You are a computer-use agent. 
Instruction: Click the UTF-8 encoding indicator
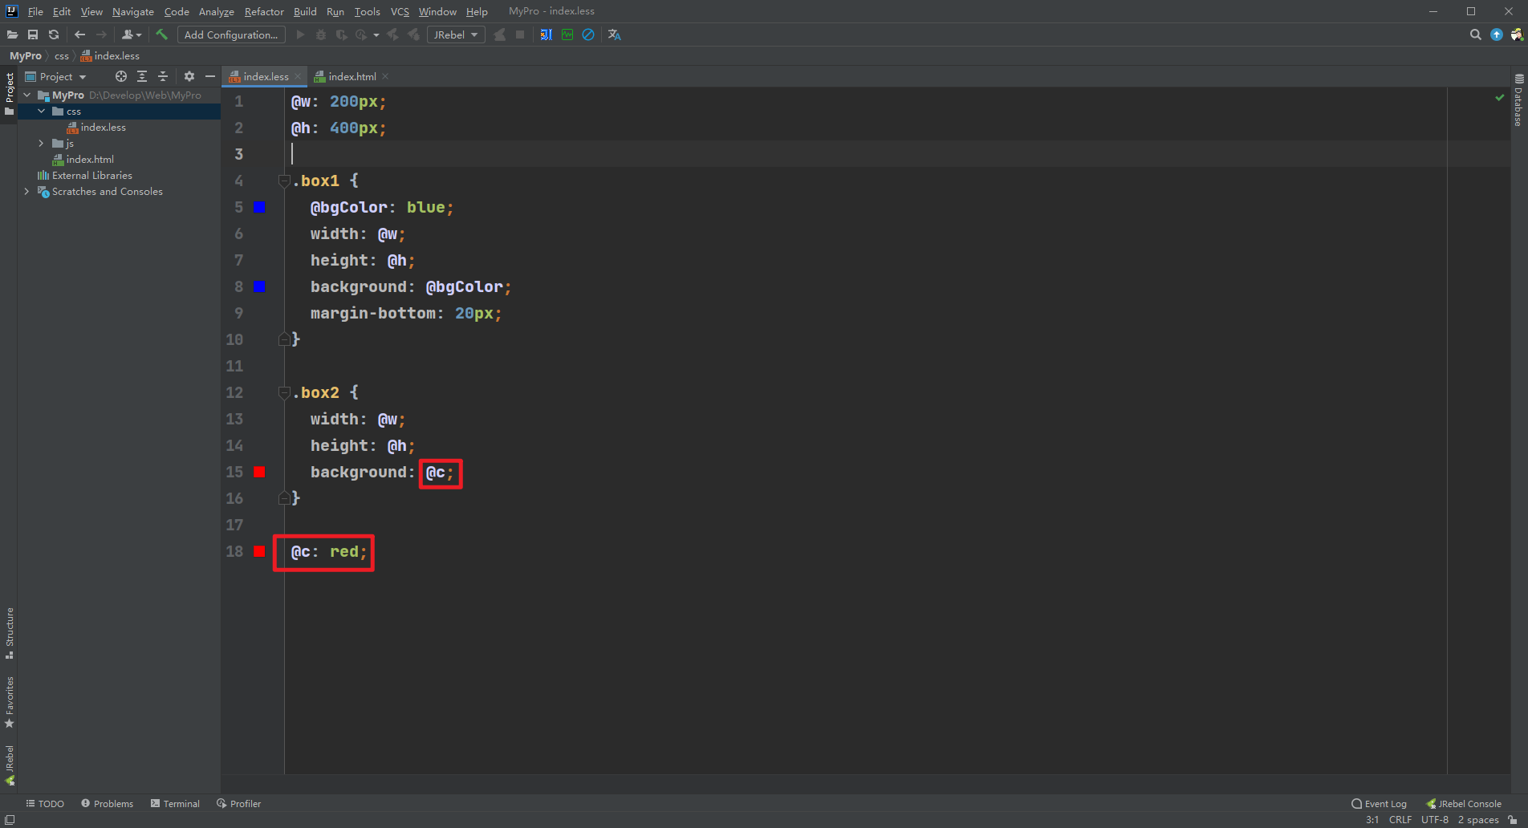(x=1435, y=819)
